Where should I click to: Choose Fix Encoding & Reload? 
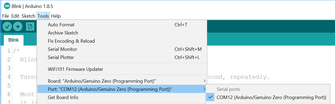[x=122, y=41]
